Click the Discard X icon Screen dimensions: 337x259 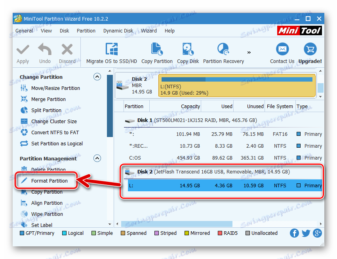point(67,50)
